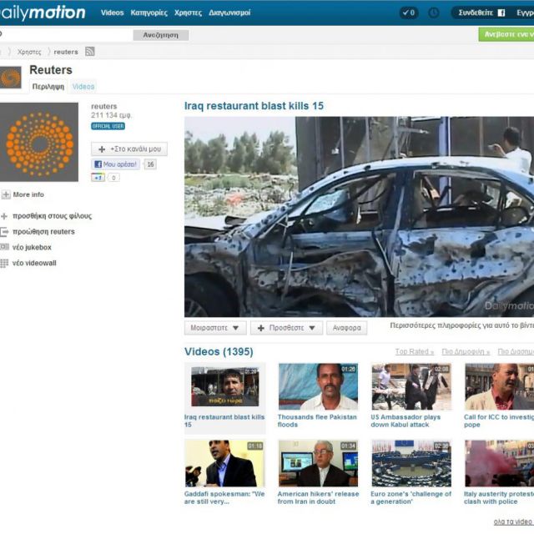Open the Χρήστες menu item in navigation

click(x=188, y=13)
